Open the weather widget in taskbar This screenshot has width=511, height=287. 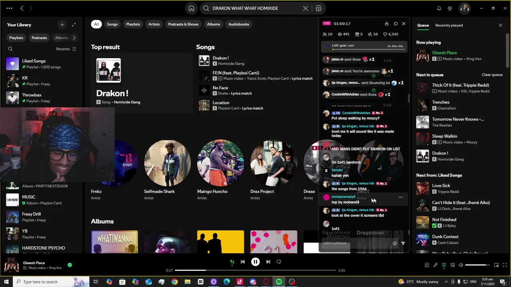click(418, 282)
